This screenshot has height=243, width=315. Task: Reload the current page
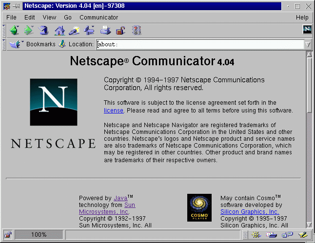coord(44,31)
